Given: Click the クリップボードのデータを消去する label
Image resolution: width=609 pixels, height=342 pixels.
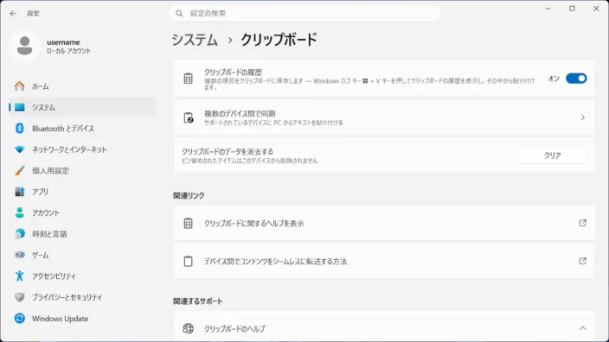Looking at the screenshot, I should (228, 152).
